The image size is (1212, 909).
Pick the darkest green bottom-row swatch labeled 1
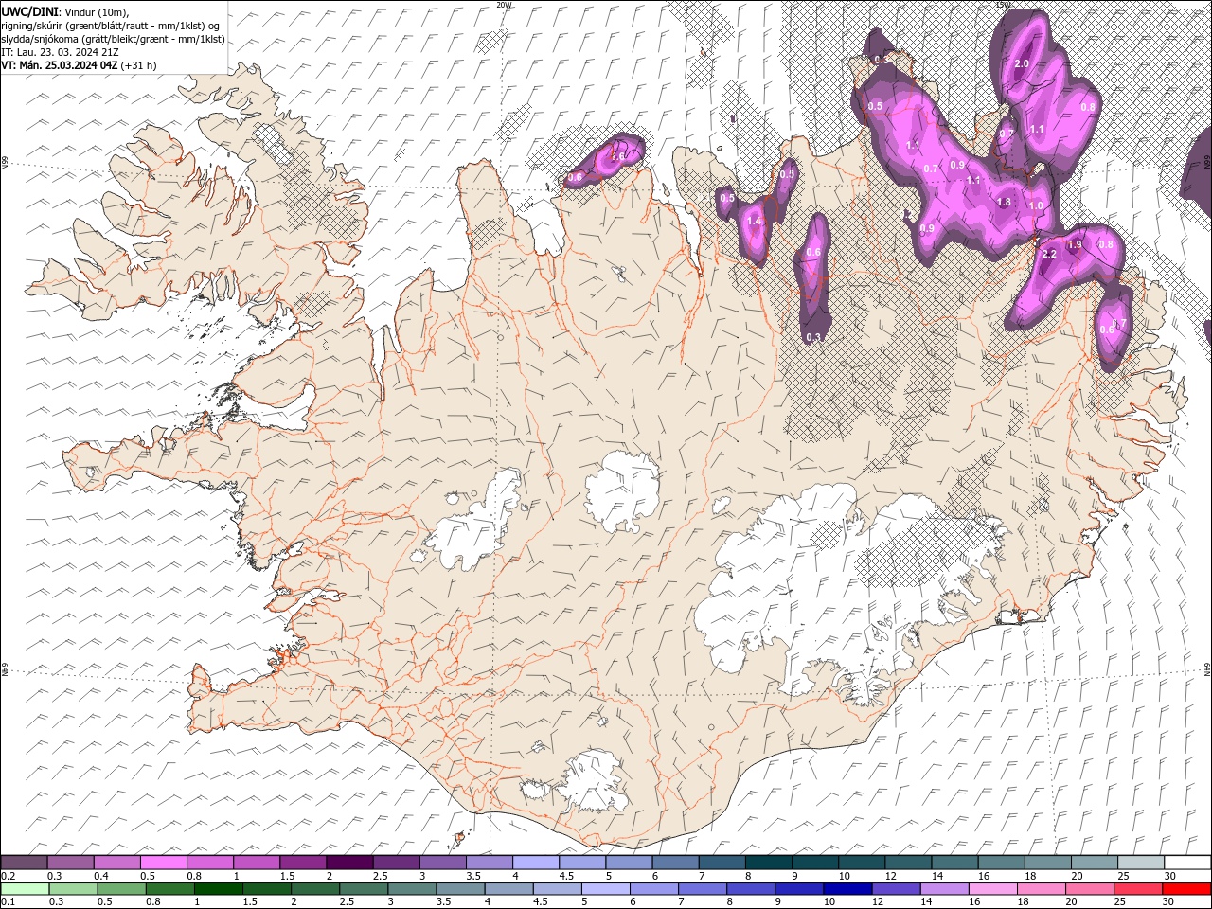click(x=219, y=889)
